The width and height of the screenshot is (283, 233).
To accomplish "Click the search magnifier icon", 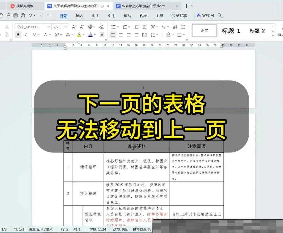I will (220, 15).
